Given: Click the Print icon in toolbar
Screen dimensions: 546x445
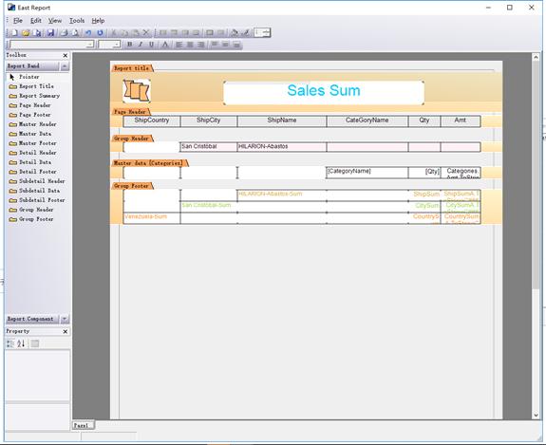Looking at the screenshot, I should 64,33.
